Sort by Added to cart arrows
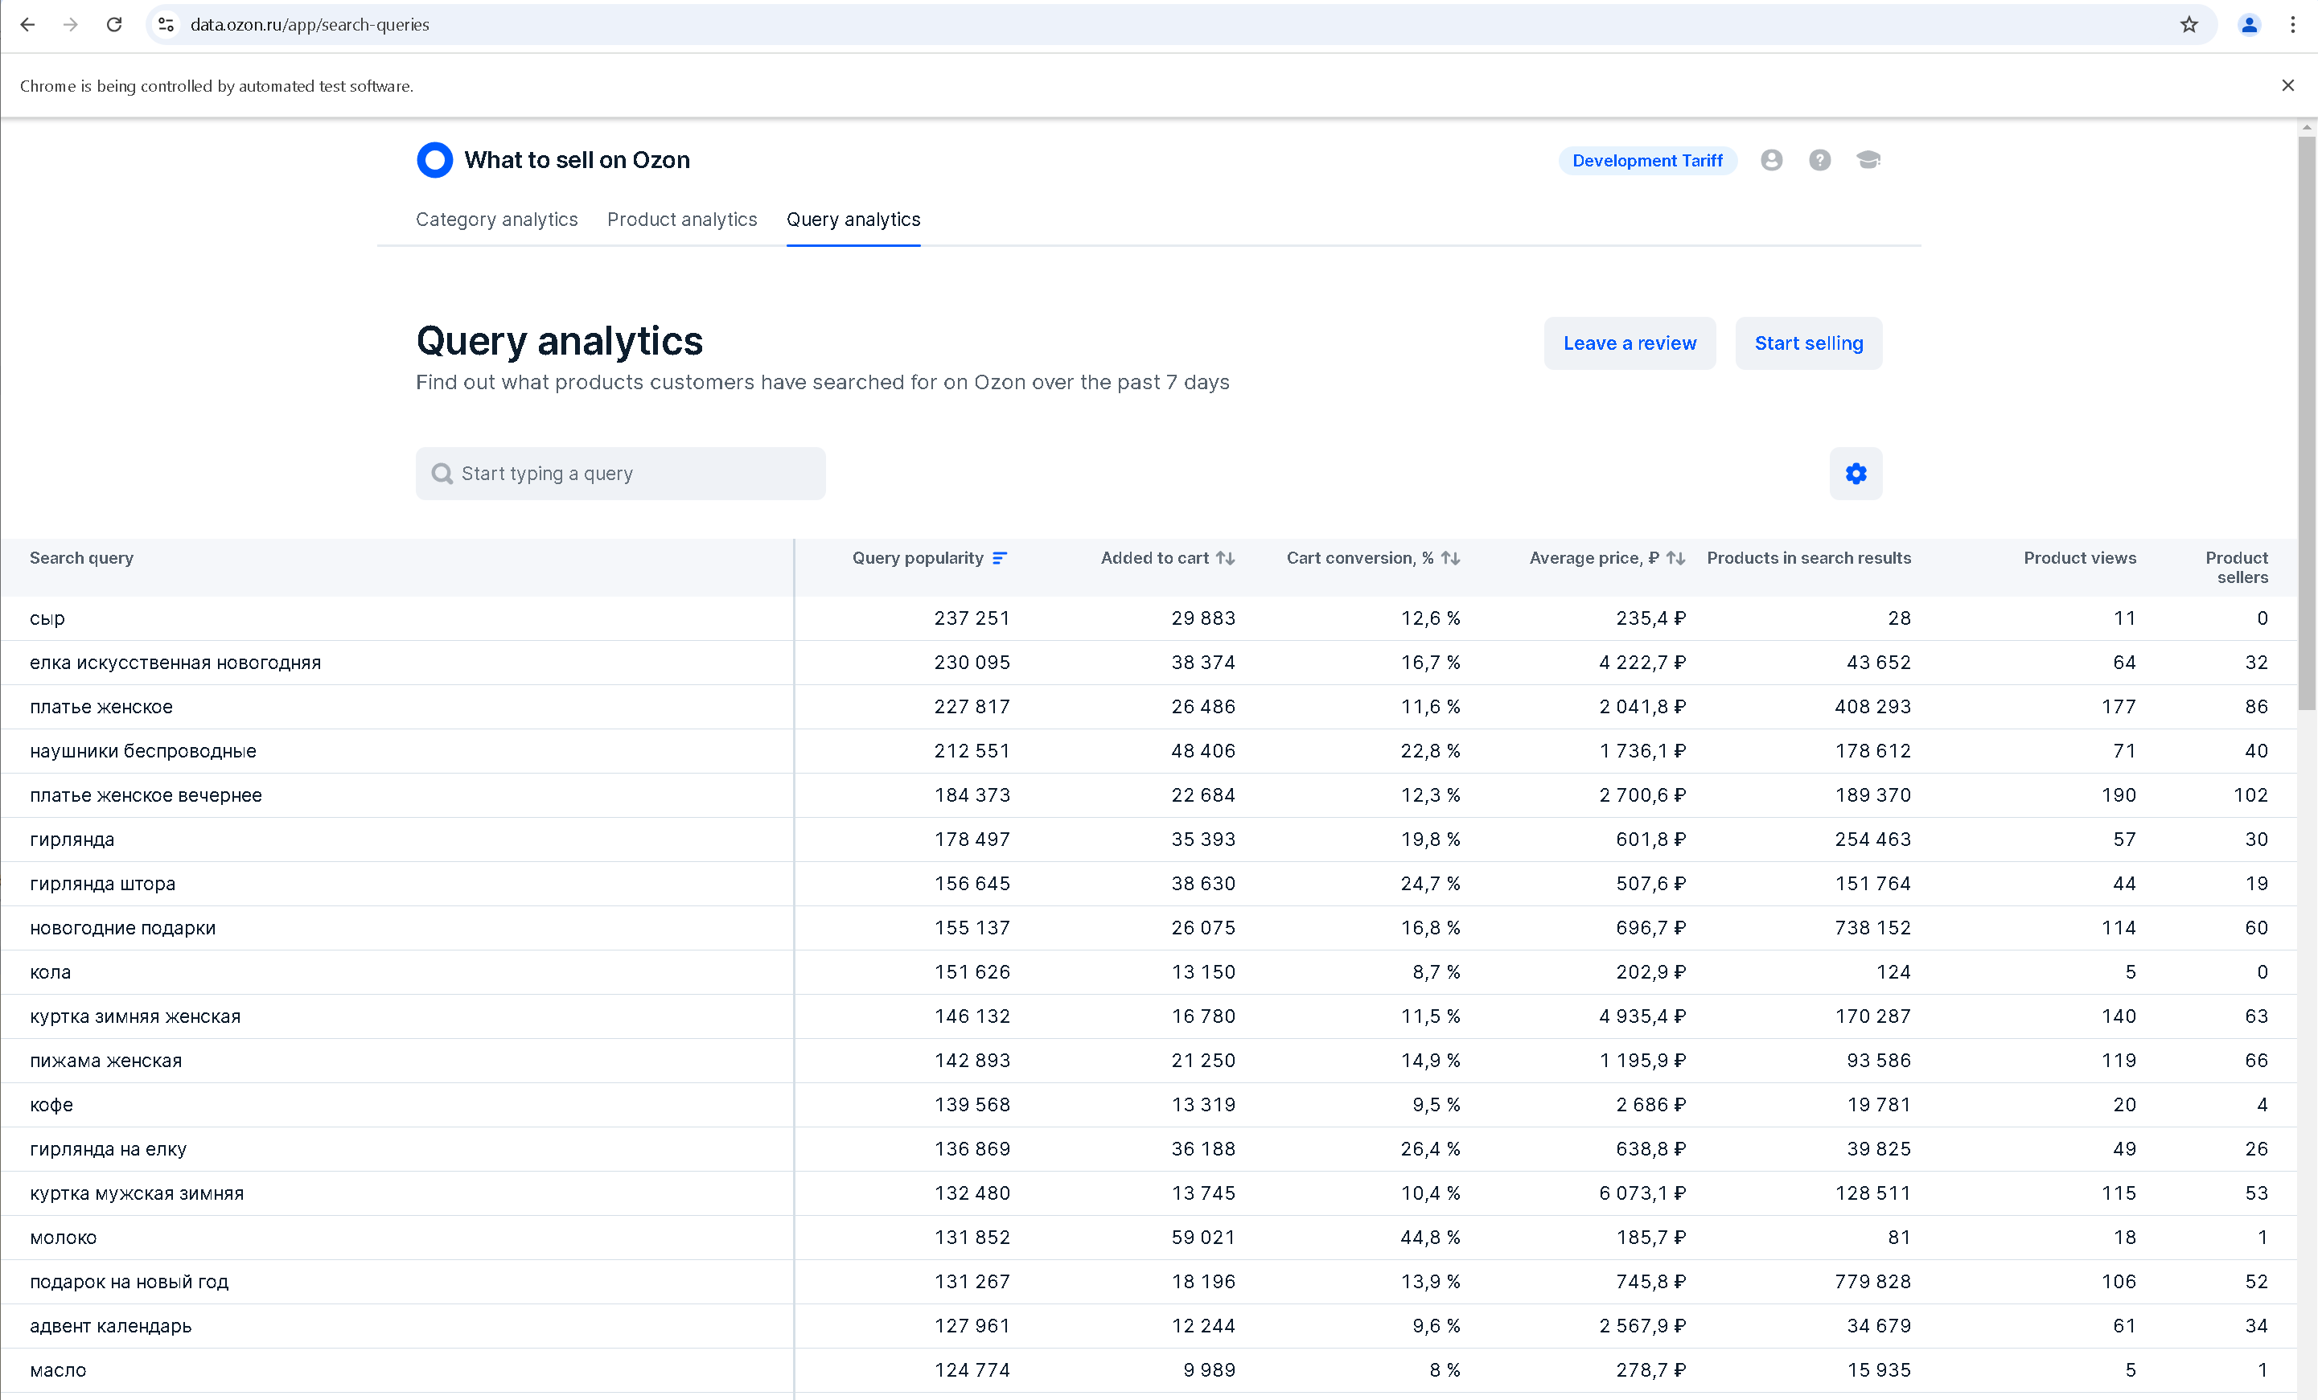The height and width of the screenshot is (1400, 2318). (x=1225, y=558)
